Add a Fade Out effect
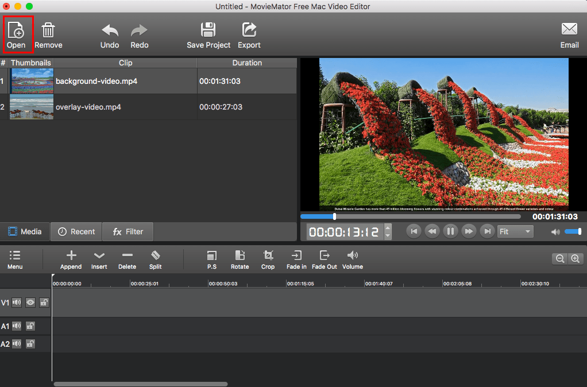 click(x=325, y=260)
